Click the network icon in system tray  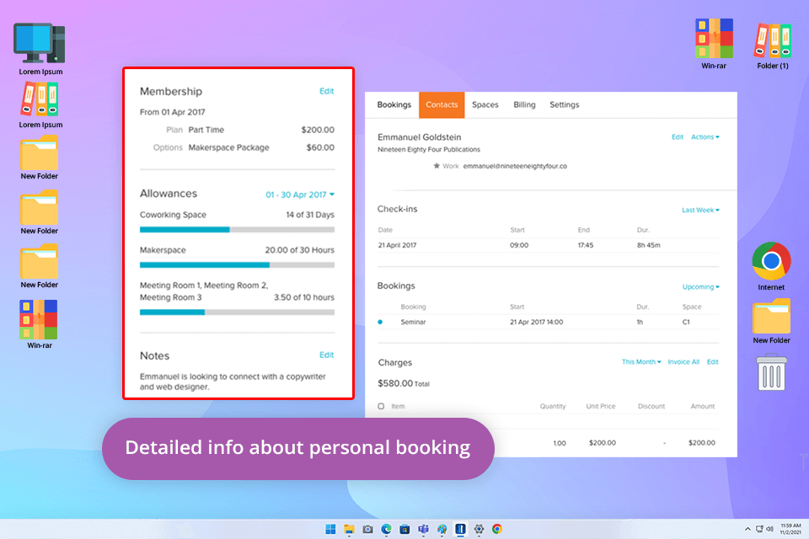pos(759,529)
